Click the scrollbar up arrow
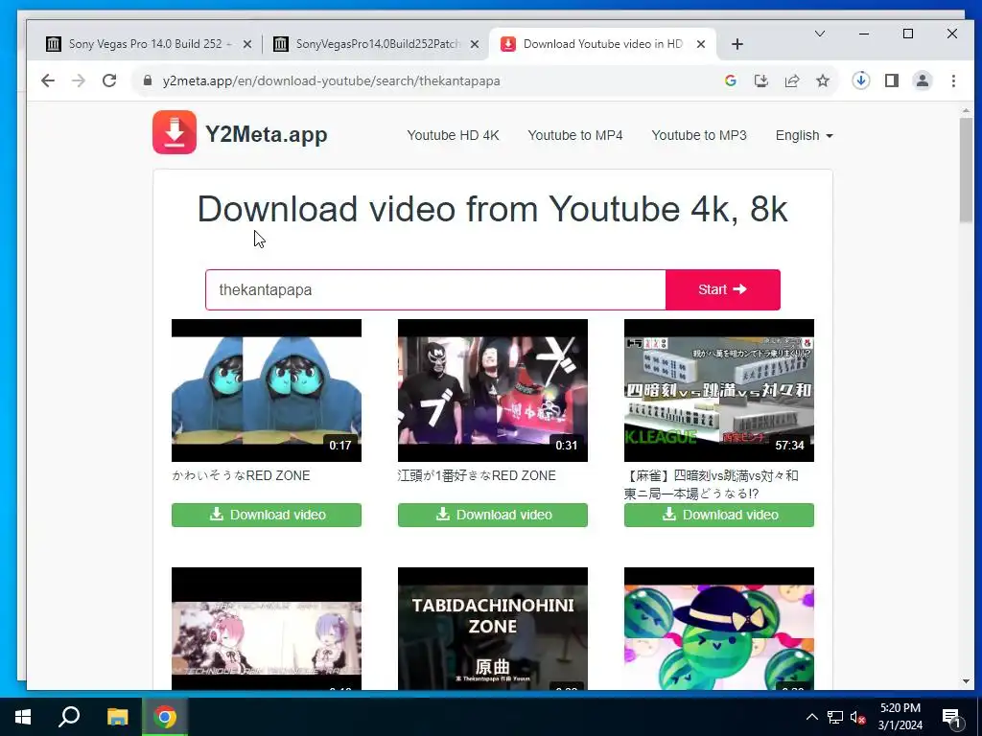The height and width of the screenshot is (736, 982). [x=966, y=111]
